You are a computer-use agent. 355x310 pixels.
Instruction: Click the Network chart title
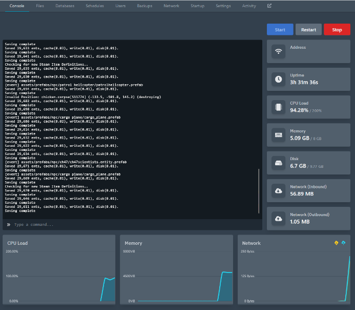pyautogui.click(x=252, y=243)
